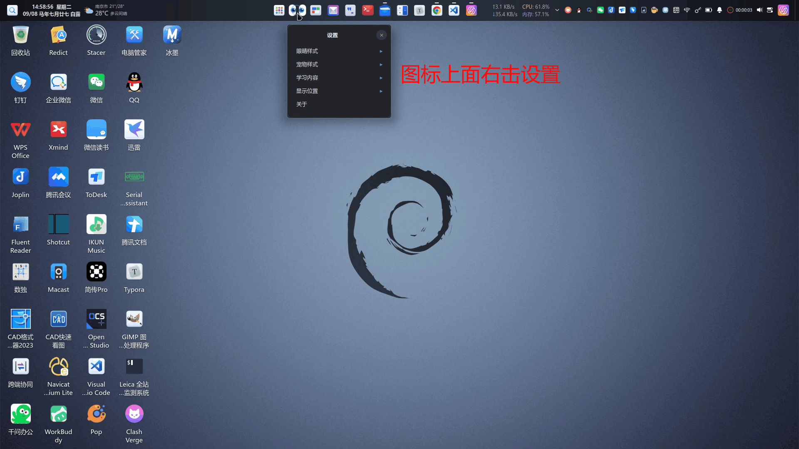Viewport: 799px width, 449px height.
Task: Open the 宠物样式 submenu
Action: (339, 64)
